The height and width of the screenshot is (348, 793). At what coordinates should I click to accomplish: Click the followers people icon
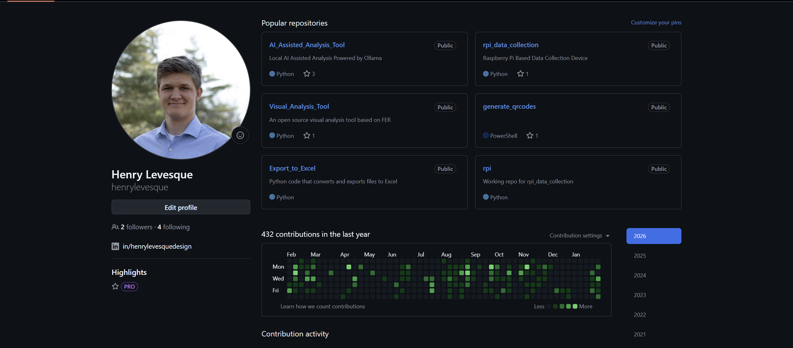point(115,227)
